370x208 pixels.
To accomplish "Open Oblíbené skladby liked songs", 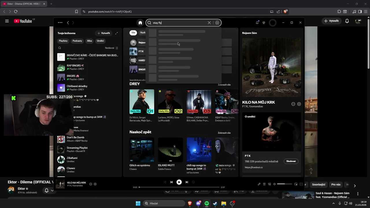I will point(88,88).
